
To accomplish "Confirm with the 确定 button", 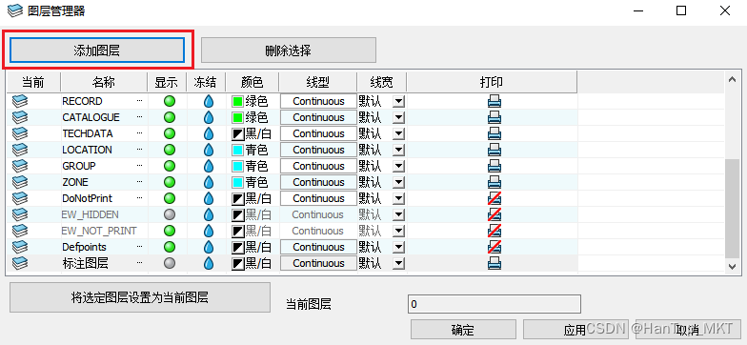I will [x=463, y=330].
